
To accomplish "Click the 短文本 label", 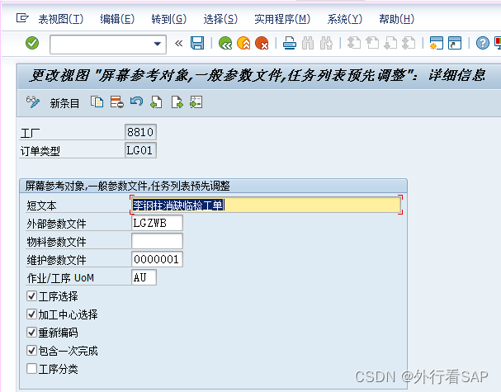I will click(41, 205).
